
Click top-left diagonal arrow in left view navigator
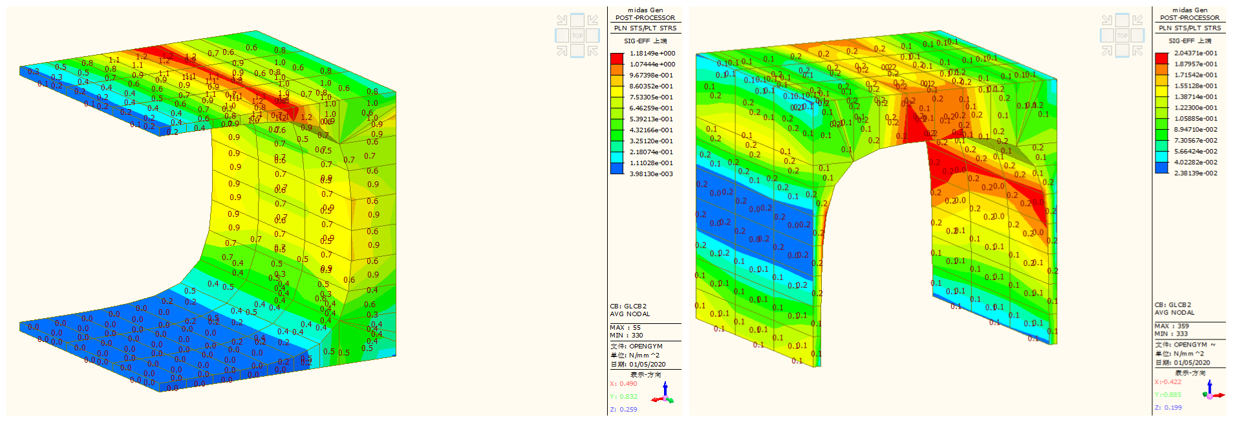coord(562,21)
